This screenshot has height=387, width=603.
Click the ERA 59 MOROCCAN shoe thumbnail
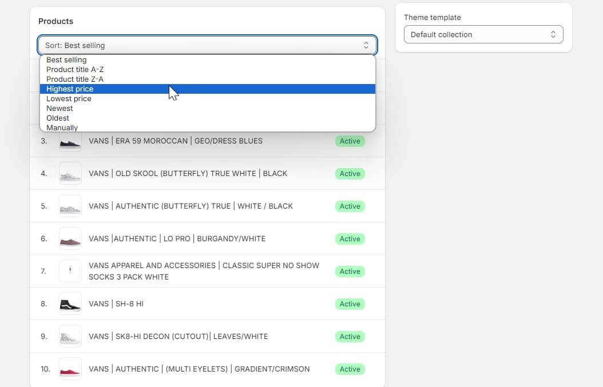pos(70,141)
